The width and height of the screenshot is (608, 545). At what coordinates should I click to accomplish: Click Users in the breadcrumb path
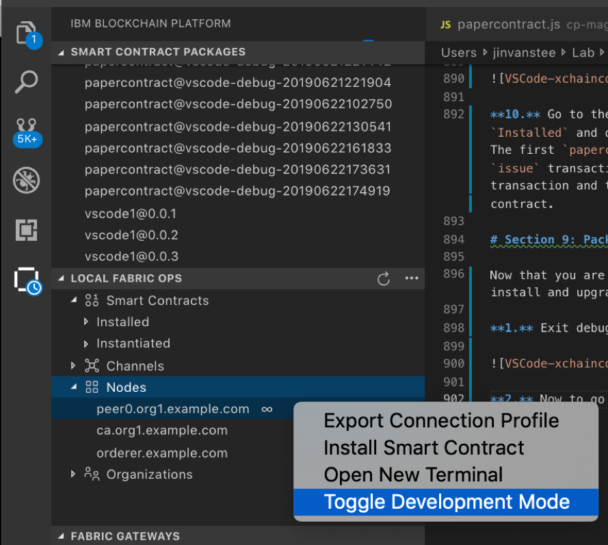coord(459,53)
